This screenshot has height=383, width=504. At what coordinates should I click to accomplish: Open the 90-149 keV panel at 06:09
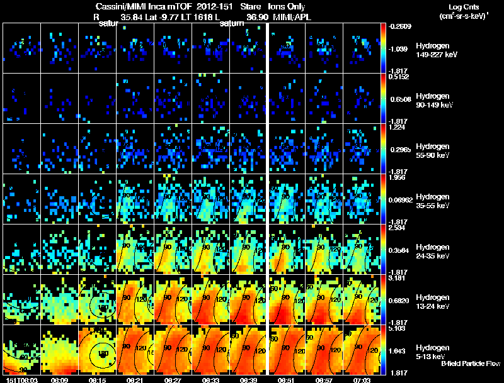tap(59, 99)
